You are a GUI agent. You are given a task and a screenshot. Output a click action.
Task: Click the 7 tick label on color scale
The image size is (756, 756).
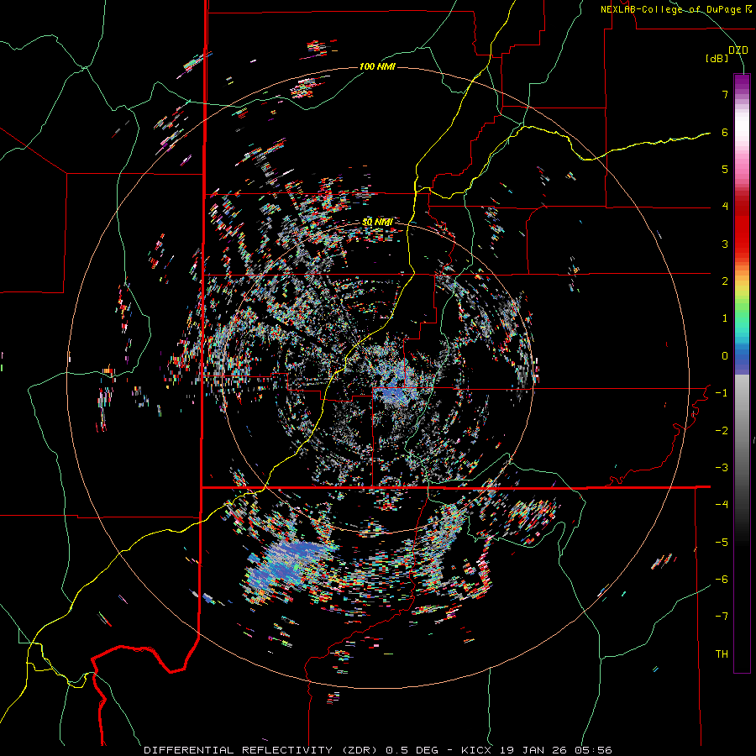click(725, 94)
